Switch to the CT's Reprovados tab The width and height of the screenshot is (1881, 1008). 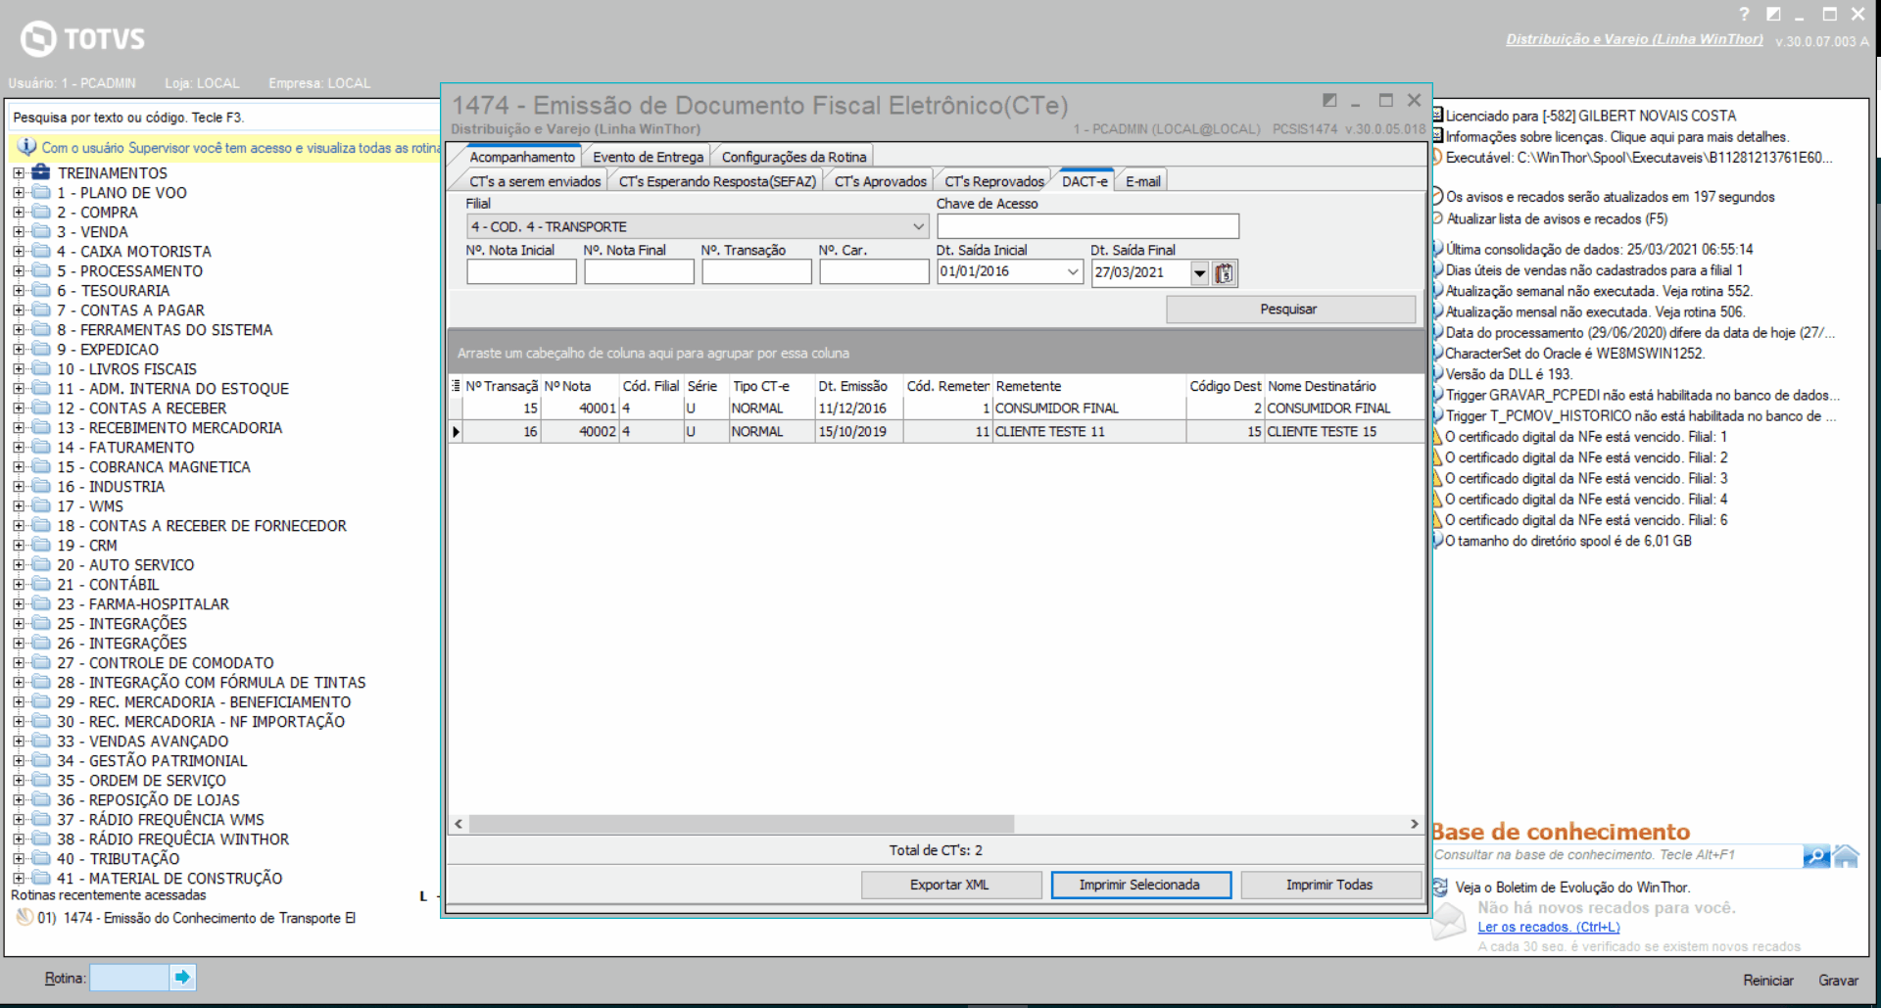[x=994, y=181]
